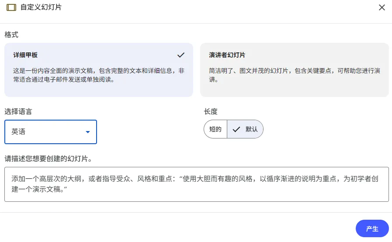Close the 自定义幻灯片 dialog with X
Viewport: 392px width, 242px height.
pyautogui.click(x=382, y=7)
